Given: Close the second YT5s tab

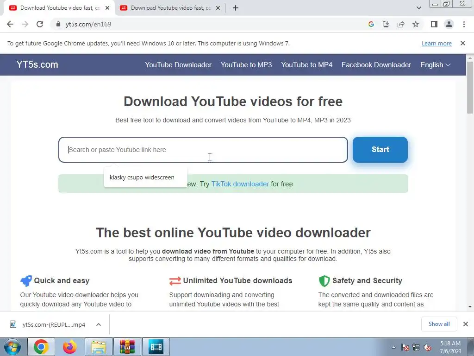Looking at the screenshot, I should pos(218,8).
